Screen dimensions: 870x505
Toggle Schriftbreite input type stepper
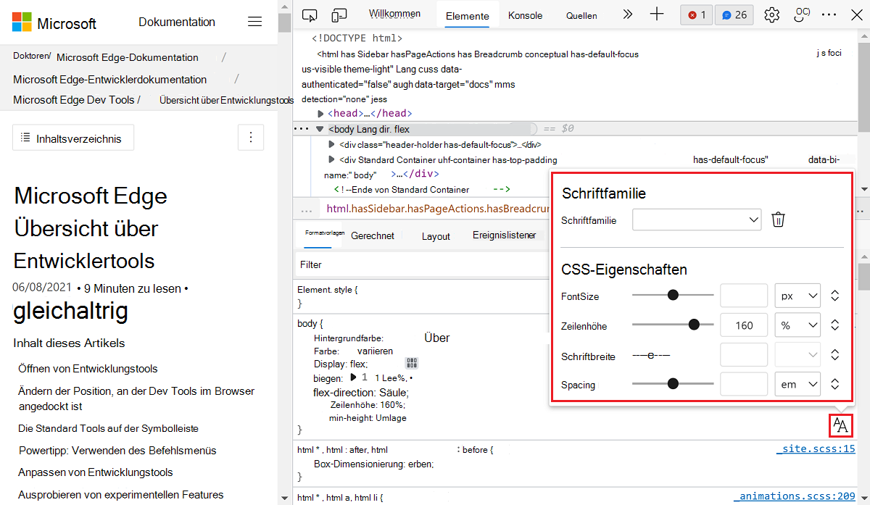pos(835,355)
